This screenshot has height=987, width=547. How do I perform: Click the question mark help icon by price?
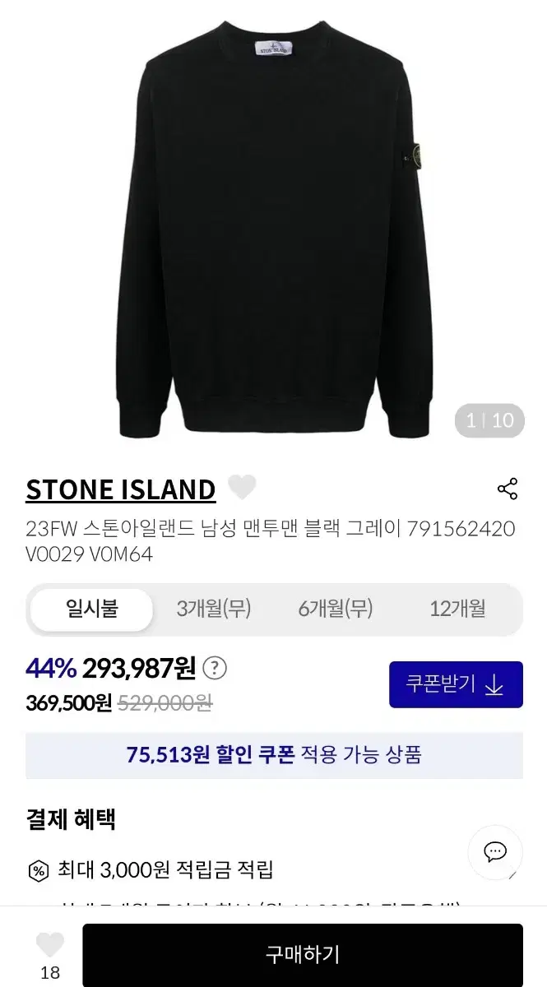[215, 668]
